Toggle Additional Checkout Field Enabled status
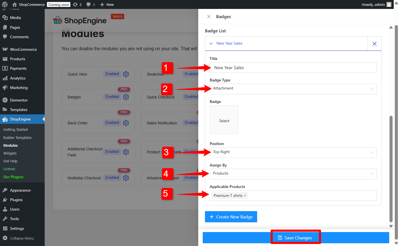Viewport: 399px width, 246px height. pos(112,152)
